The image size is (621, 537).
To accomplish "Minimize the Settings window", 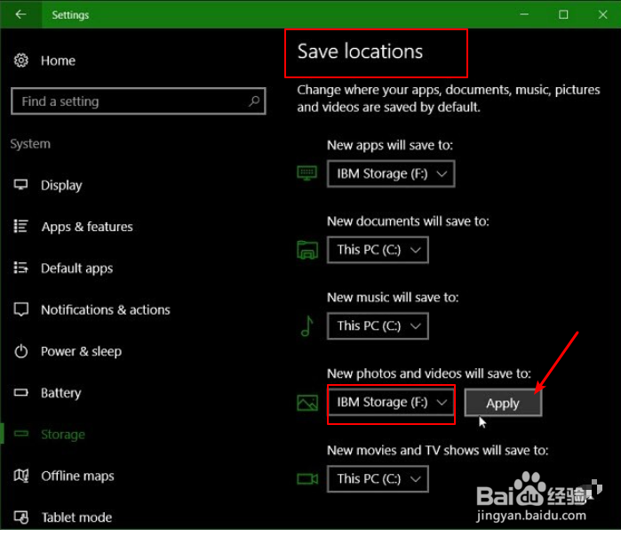I will click(524, 14).
